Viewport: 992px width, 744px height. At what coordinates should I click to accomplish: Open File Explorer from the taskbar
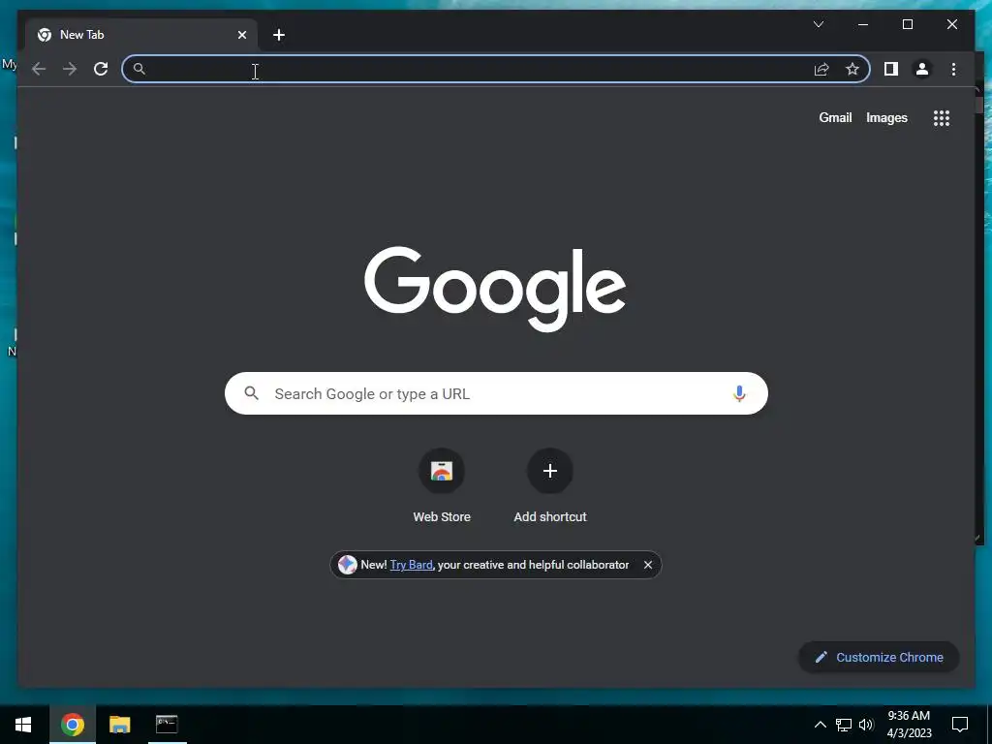(x=119, y=725)
